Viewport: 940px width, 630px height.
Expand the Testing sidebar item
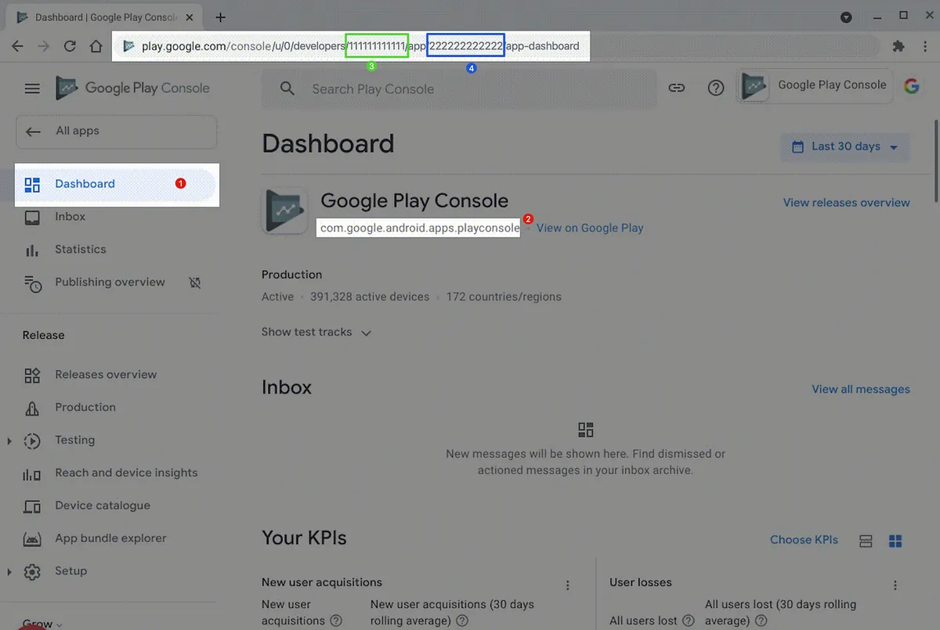click(x=9, y=441)
